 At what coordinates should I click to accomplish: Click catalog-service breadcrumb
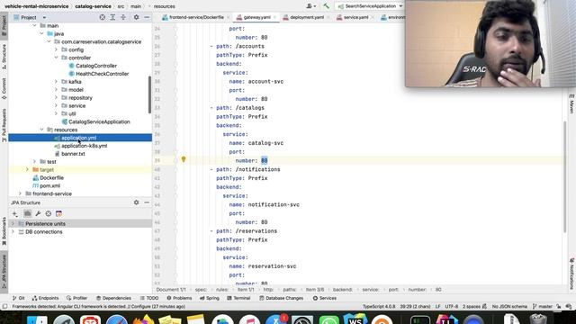pos(93,6)
